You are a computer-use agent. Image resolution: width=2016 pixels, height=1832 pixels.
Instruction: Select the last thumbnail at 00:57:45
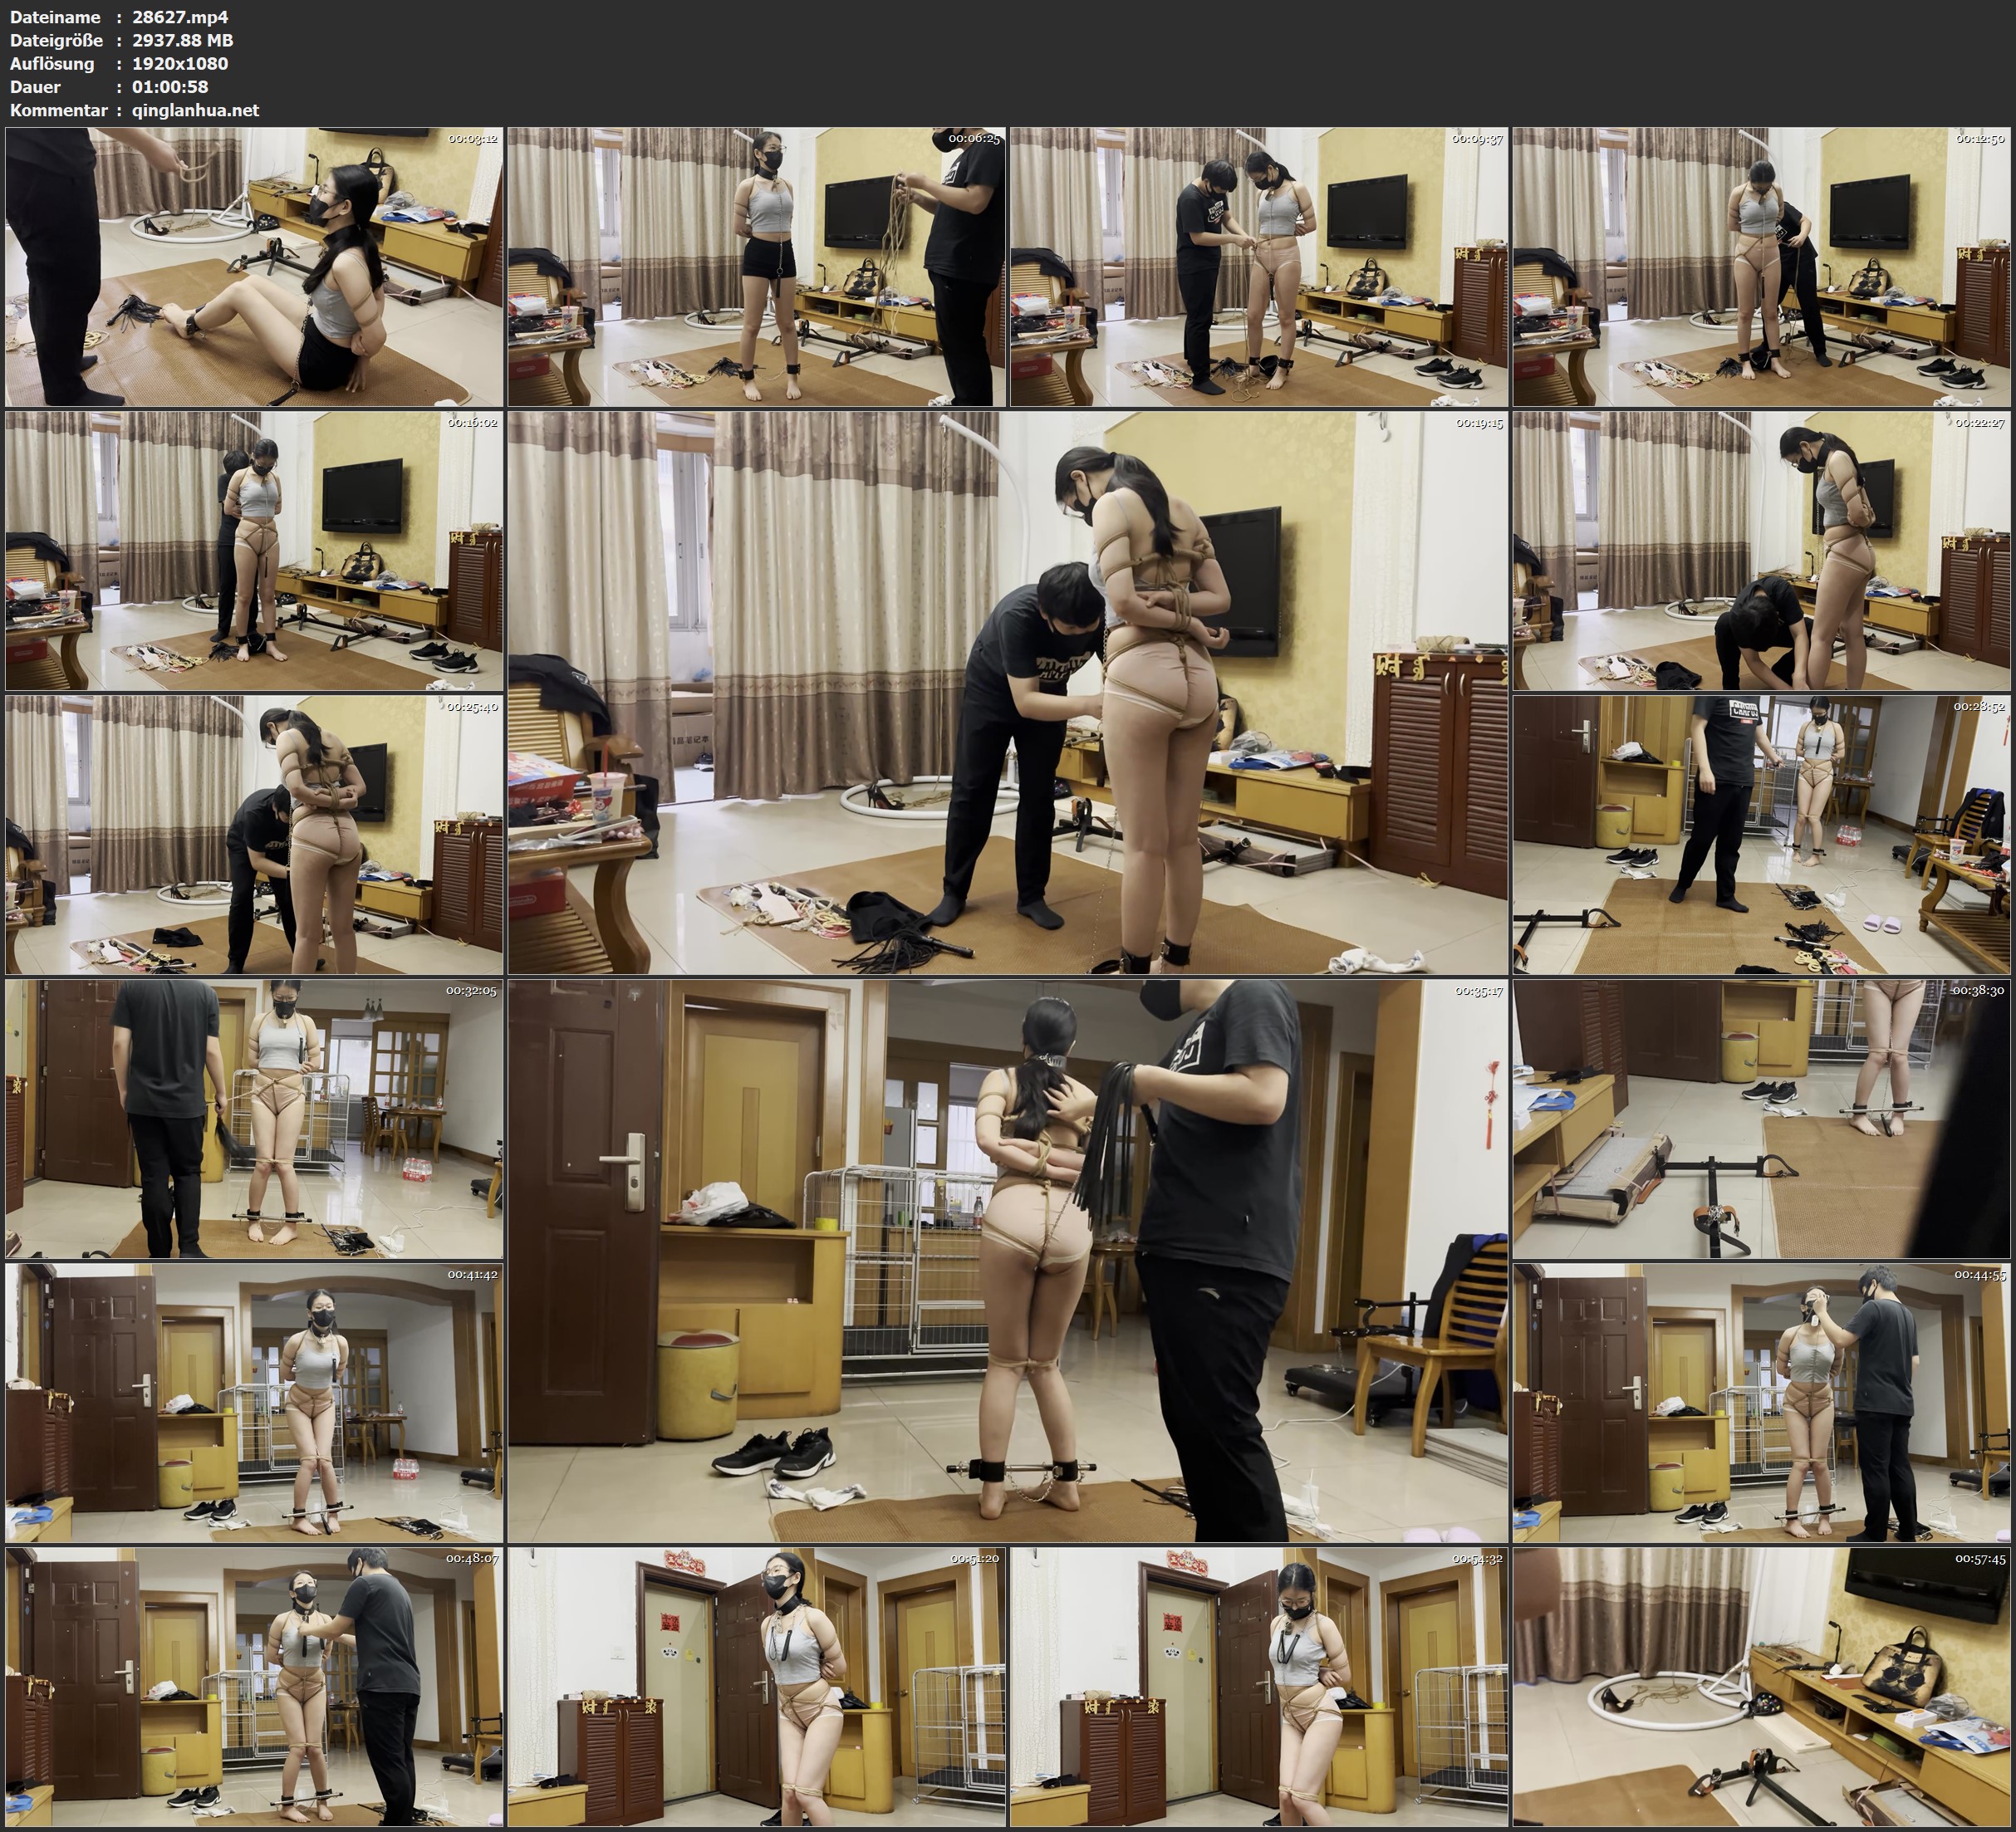coord(1761,1686)
